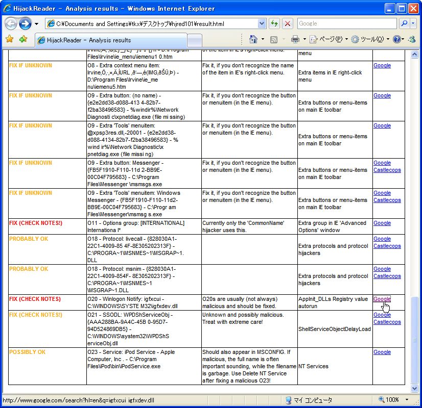Select the red 'FIX (CHECK NOTES)' O20 status
The image size is (422, 408).
pos(35,299)
